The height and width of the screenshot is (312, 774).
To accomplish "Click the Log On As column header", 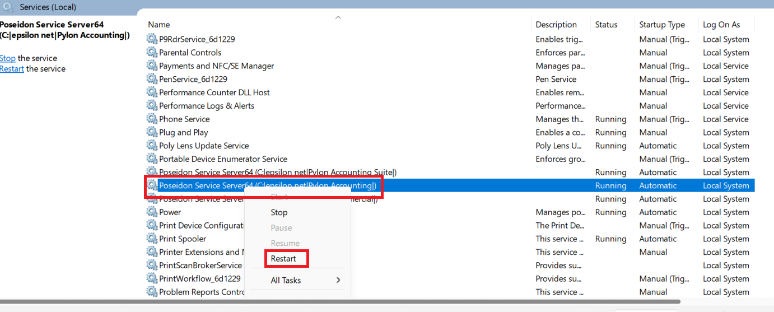I will [721, 25].
